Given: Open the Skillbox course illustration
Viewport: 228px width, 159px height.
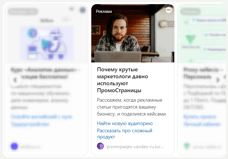Looking at the screenshot, I should (x=47, y=43).
